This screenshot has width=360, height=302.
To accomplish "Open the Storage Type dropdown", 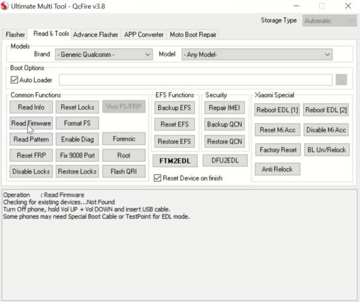I will (x=329, y=21).
